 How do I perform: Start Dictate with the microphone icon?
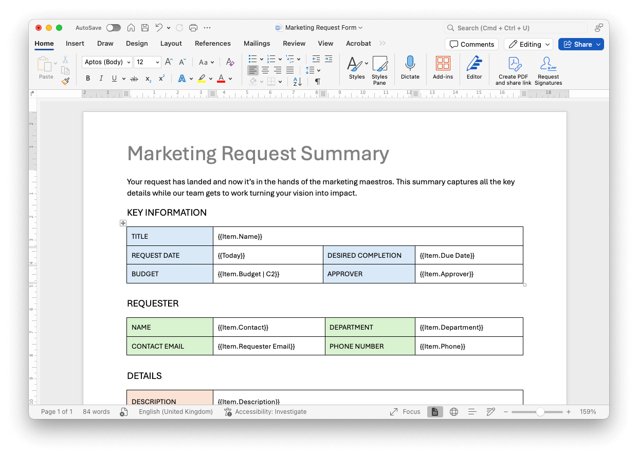coord(410,68)
